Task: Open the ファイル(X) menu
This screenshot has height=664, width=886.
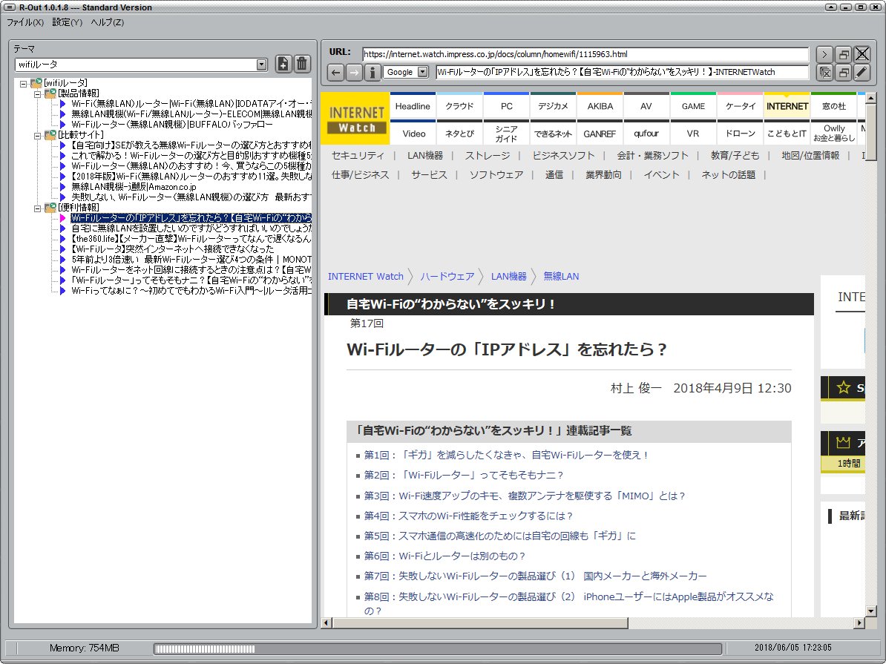Action: (x=25, y=22)
